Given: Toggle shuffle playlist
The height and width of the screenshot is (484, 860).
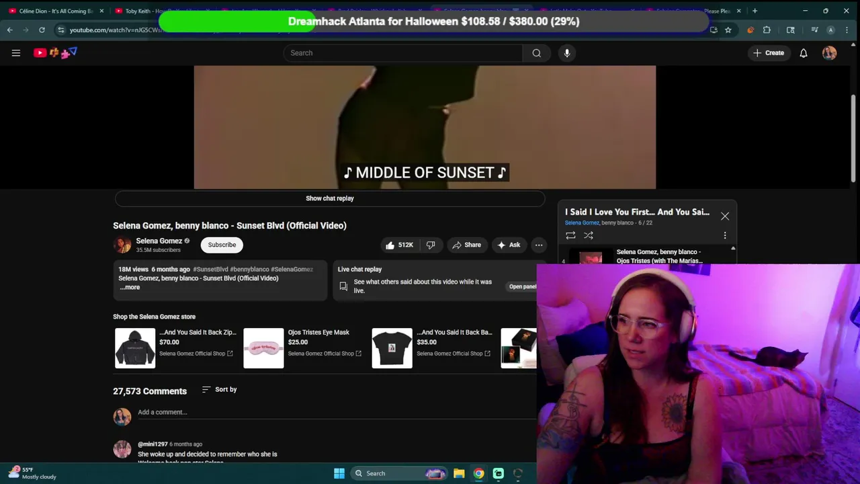Looking at the screenshot, I should (589, 235).
